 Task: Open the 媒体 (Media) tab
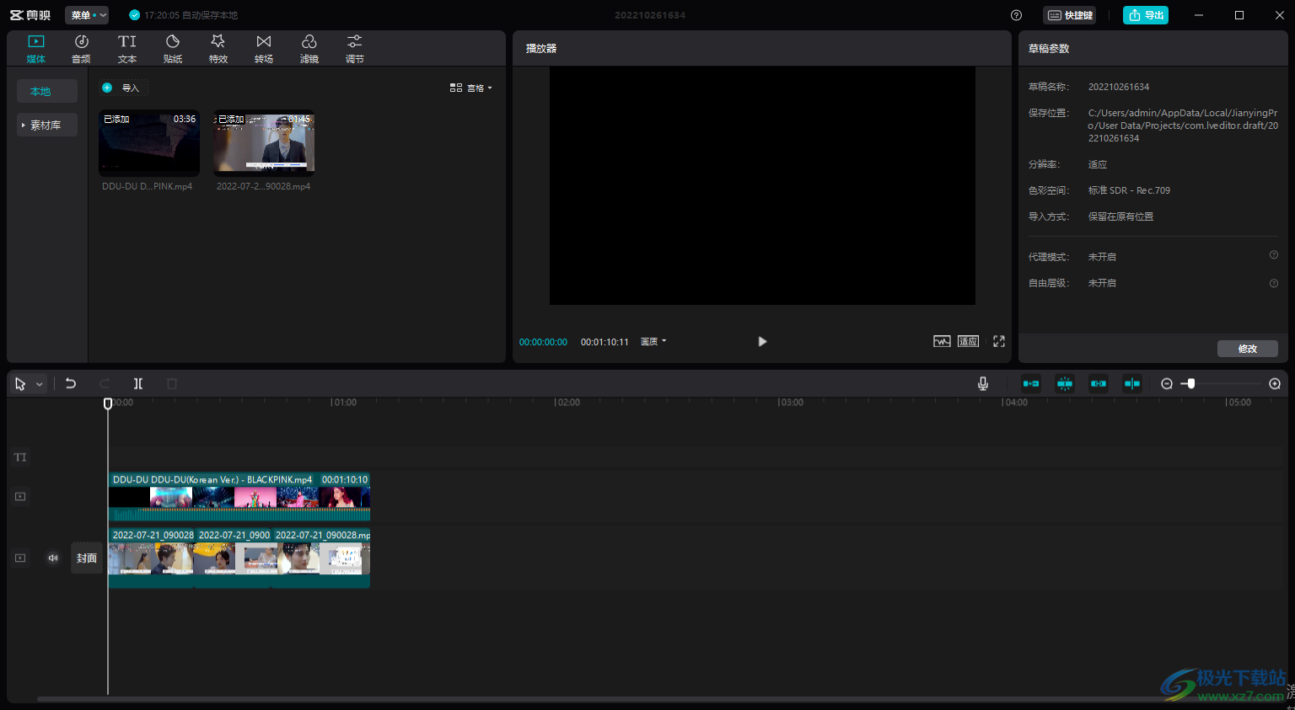click(x=36, y=49)
